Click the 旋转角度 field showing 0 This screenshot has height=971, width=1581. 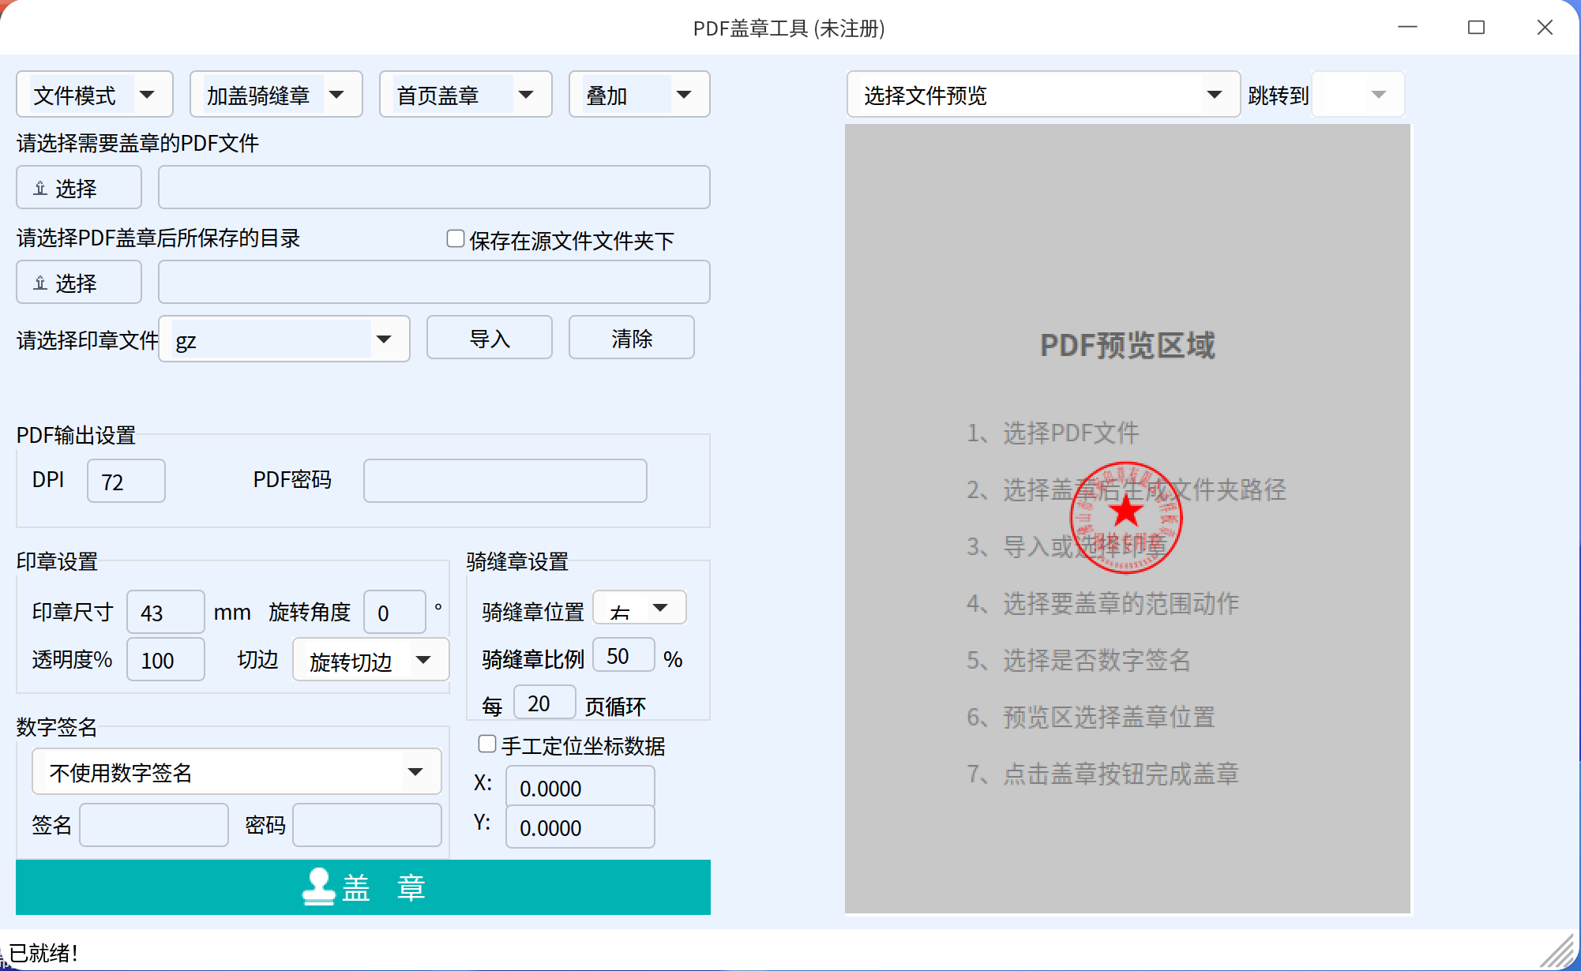(x=395, y=612)
